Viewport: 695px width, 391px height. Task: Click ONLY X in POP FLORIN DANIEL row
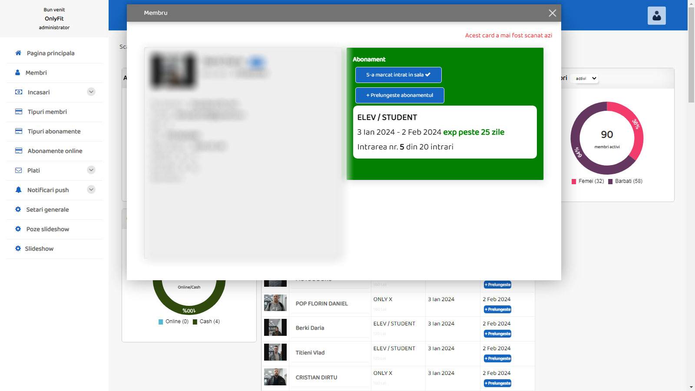383,299
